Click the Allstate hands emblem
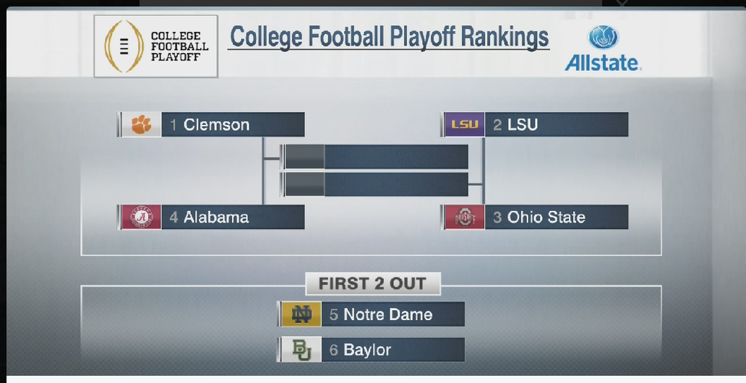This screenshot has width=746, height=383. [x=602, y=38]
